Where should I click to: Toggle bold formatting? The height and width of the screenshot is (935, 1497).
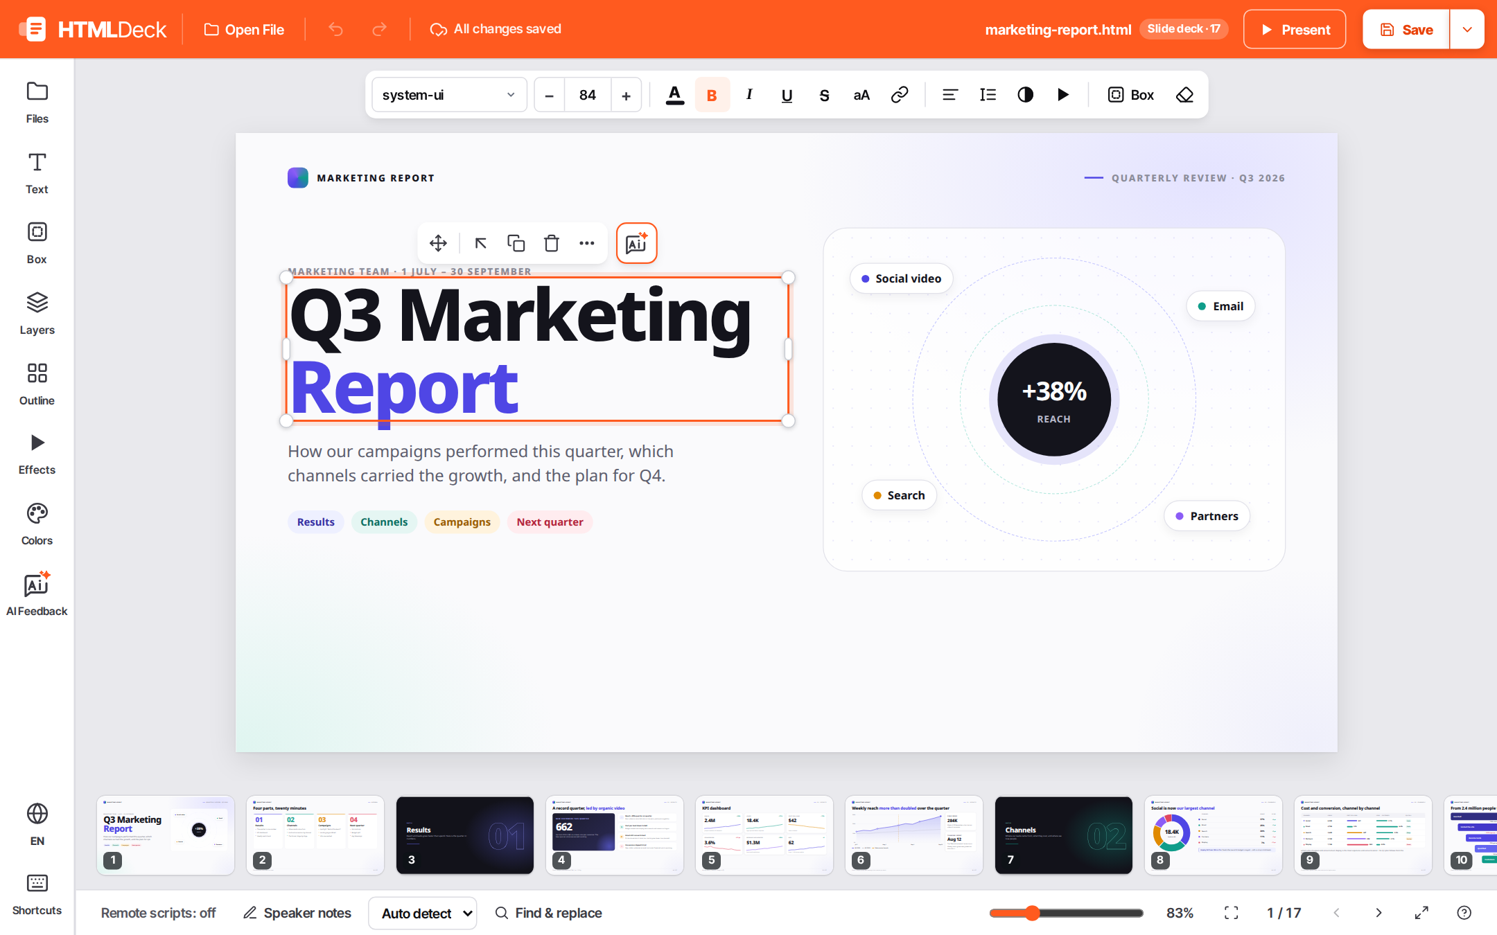(x=712, y=95)
